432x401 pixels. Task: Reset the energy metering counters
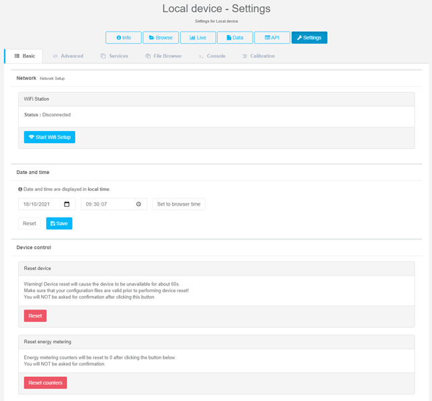click(45, 383)
